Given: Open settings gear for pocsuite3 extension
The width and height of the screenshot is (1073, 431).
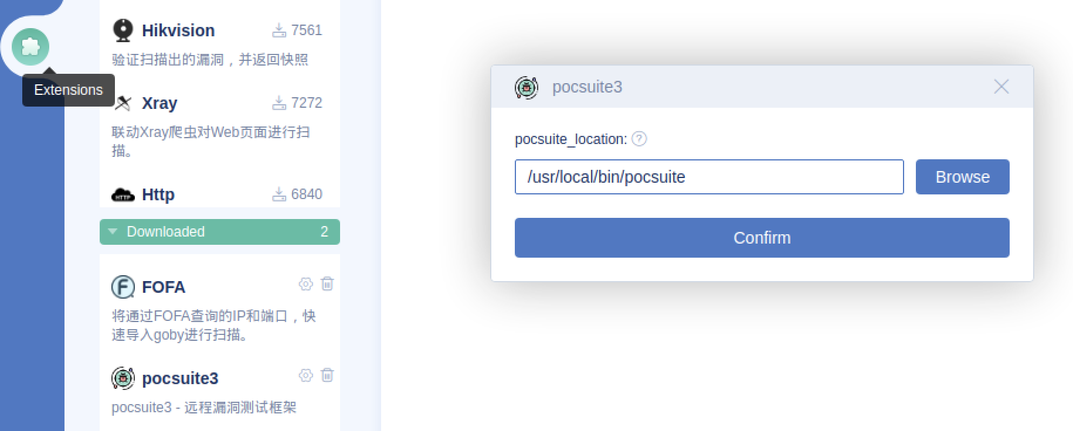Looking at the screenshot, I should [x=305, y=376].
